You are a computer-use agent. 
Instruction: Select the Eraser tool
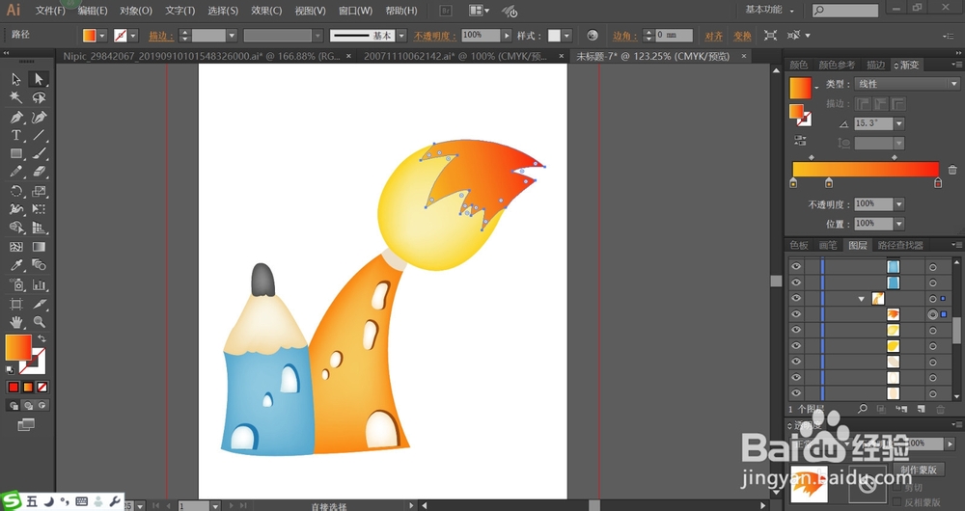39,173
